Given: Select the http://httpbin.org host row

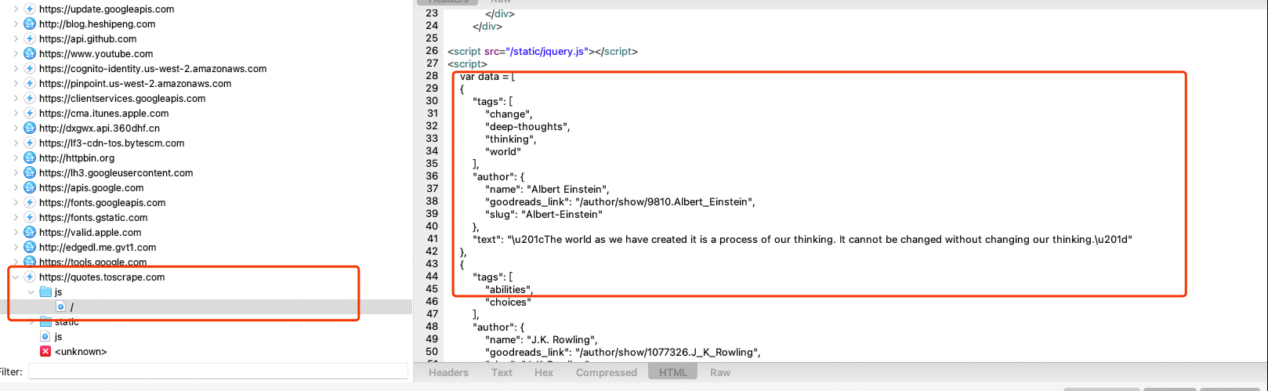Looking at the screenshot, I should coord(206,158).
